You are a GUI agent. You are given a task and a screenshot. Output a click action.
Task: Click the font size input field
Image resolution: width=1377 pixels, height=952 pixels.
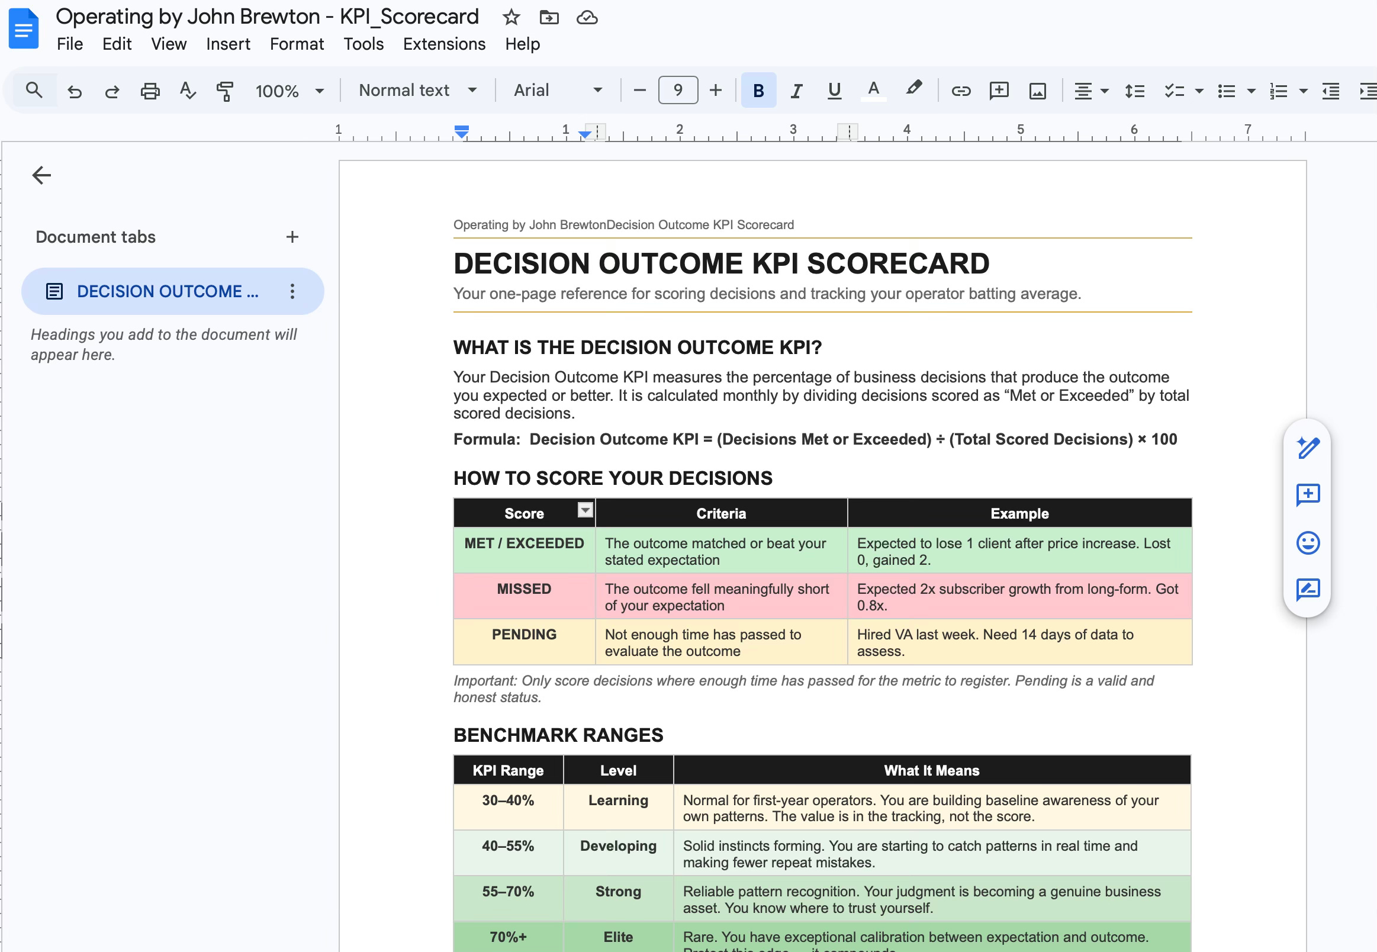coord(677,91)
